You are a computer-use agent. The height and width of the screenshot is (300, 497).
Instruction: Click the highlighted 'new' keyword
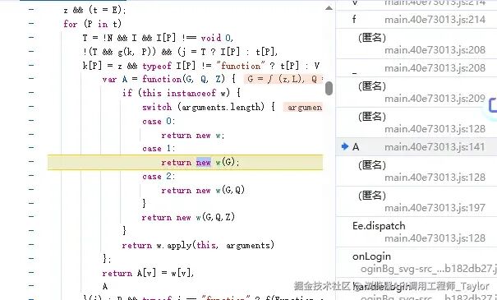point(204,163)
